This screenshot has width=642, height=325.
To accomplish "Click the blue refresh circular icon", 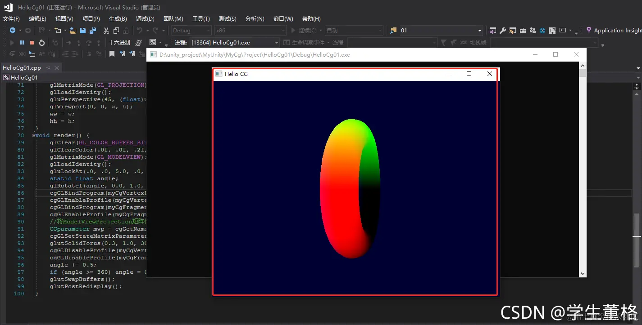I will click(542, 31).
